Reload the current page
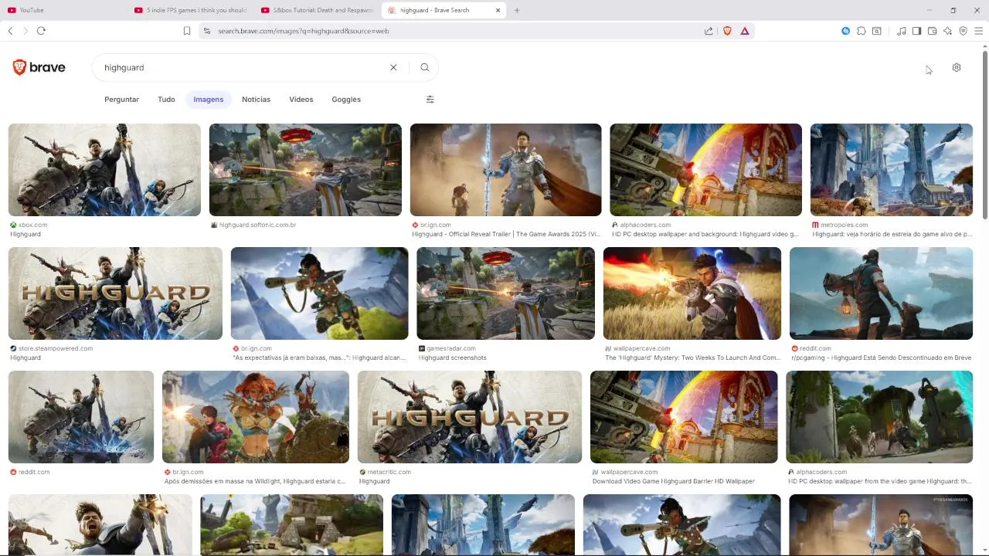 click(41, 31)
